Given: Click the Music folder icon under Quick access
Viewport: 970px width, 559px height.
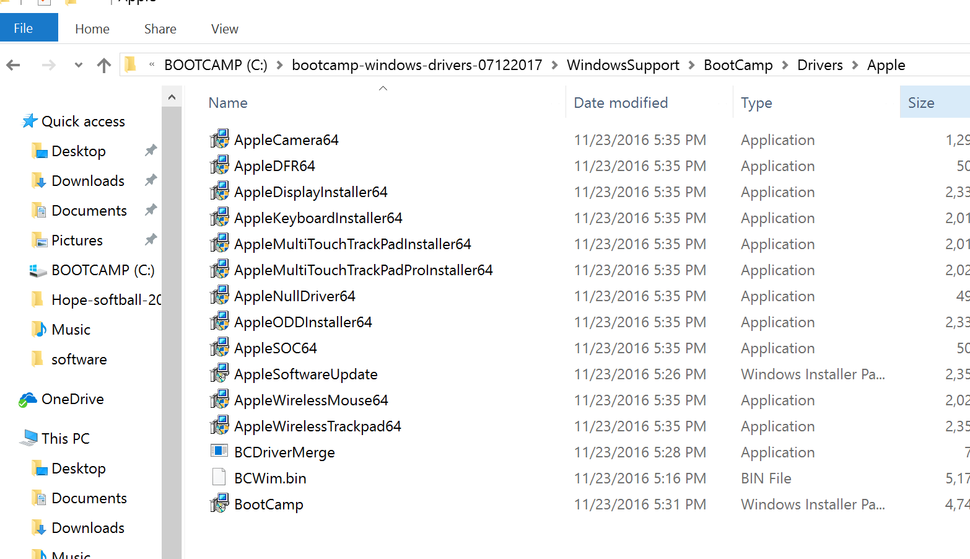Looking at the screenshot, I should tap(40, 329).
